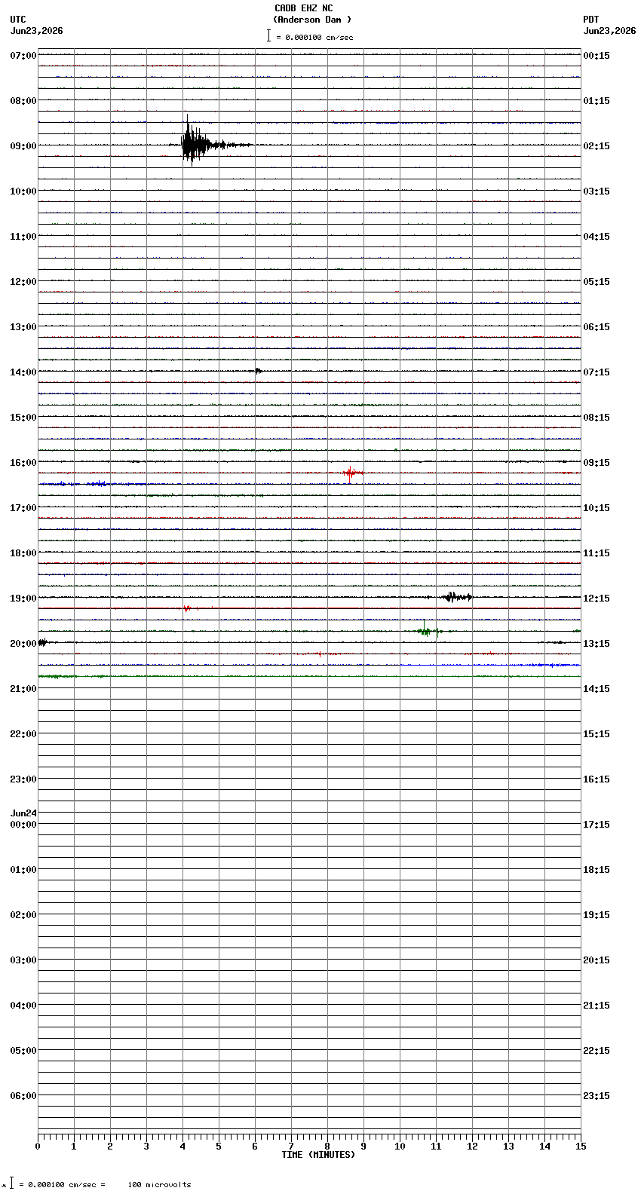Click the TIME (MINUTES) axis label
The height and width of the screenshot is (1194, 641).
[x=318, y=1155]
